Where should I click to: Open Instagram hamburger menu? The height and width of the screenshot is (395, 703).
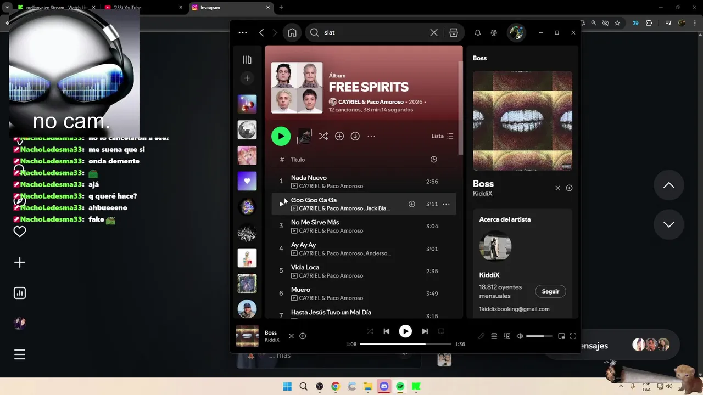pyautogui.click(x=20, y=354)
